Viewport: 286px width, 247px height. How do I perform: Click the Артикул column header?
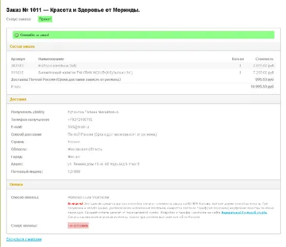[x=18, y=59]
